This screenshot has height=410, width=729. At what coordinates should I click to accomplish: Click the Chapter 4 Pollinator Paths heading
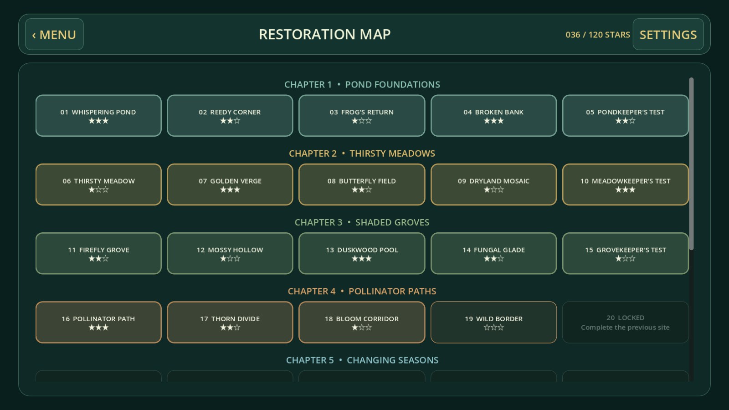click(362, 291)
